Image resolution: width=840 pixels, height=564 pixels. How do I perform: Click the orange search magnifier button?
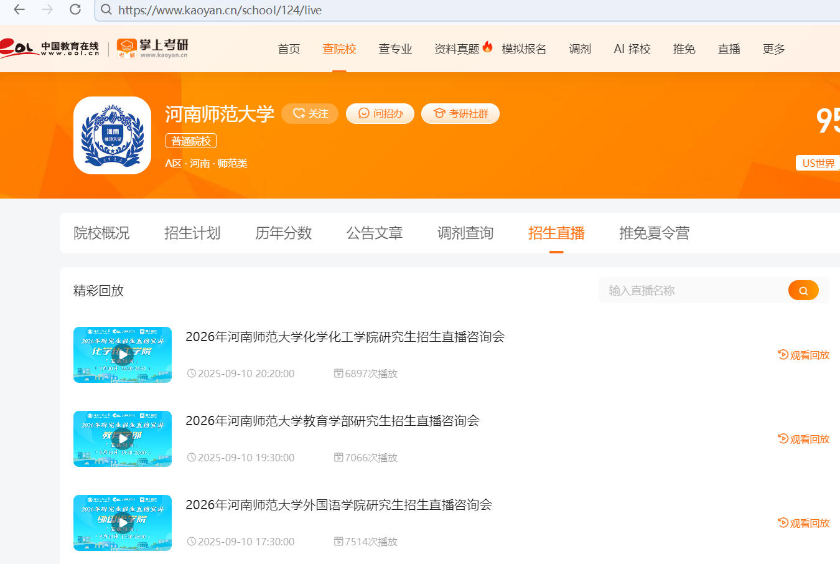[x=803, y=290]
